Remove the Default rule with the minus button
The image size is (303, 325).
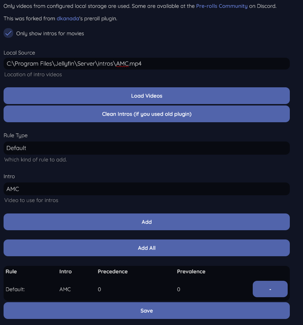tap(270, 289)
